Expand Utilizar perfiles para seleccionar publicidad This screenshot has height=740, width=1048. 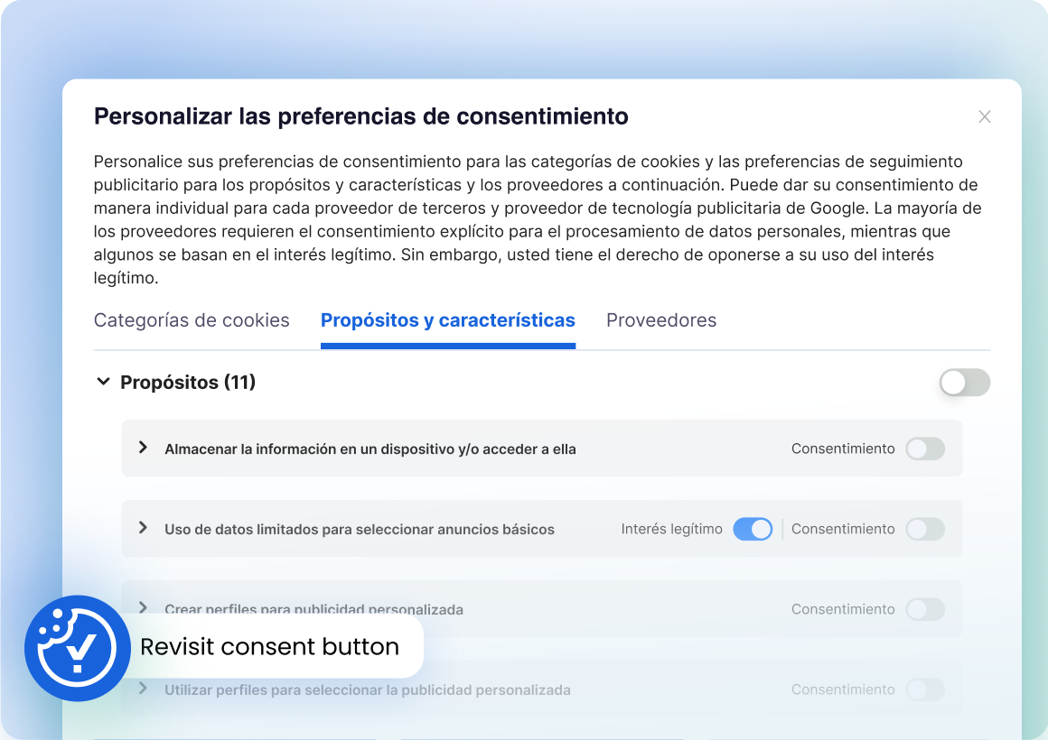[143, 689]
